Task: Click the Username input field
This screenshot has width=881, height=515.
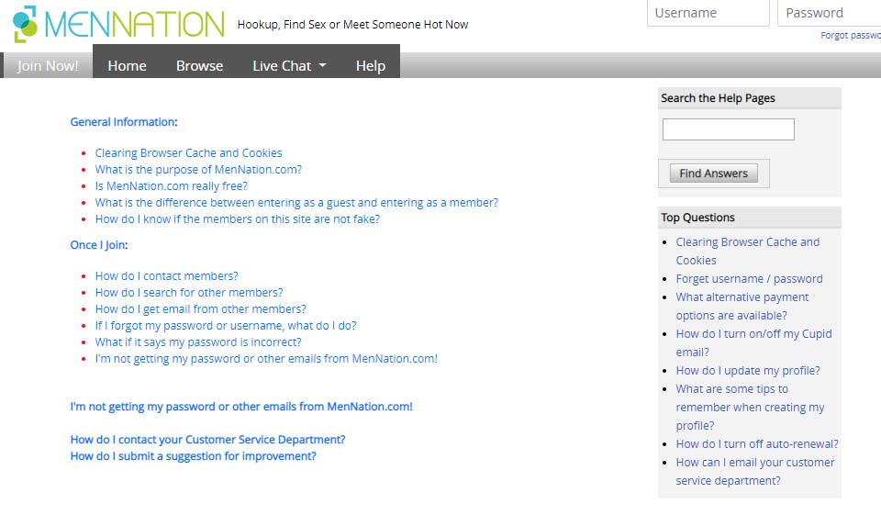Action: [708, 13]
